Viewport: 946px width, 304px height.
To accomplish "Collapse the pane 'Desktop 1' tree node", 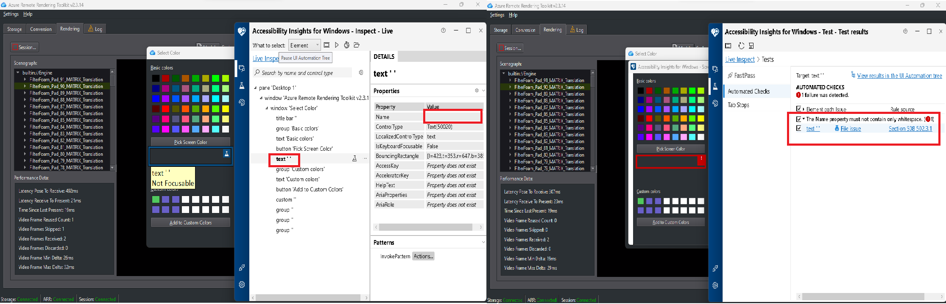I will pyautogui.click(x=255, y=88).
